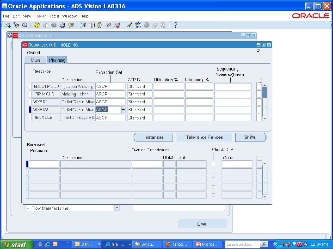Click Sequencing Window field for RECYCLE row
Image resolution: width=333 pixels, height=249 pixels.
[x=233, y=118]
